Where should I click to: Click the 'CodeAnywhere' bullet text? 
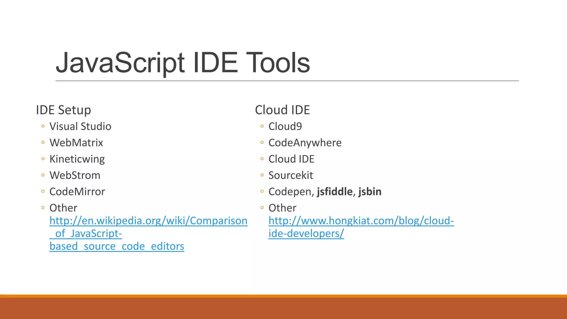[x=305, y=143]
